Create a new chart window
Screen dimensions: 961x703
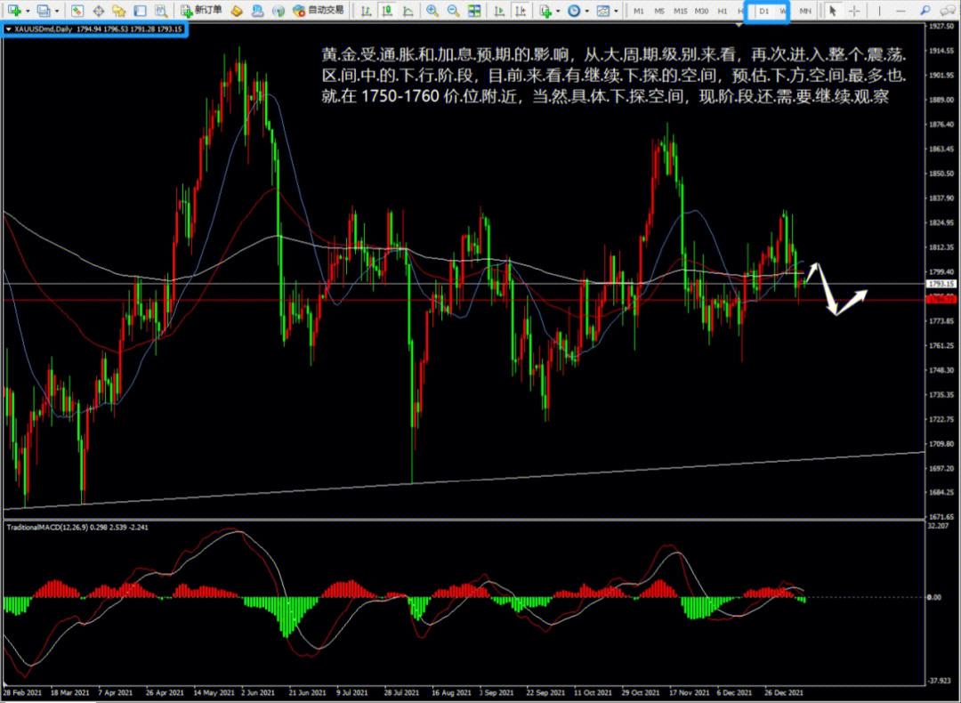pyautogui.click(x=15, y=11)
